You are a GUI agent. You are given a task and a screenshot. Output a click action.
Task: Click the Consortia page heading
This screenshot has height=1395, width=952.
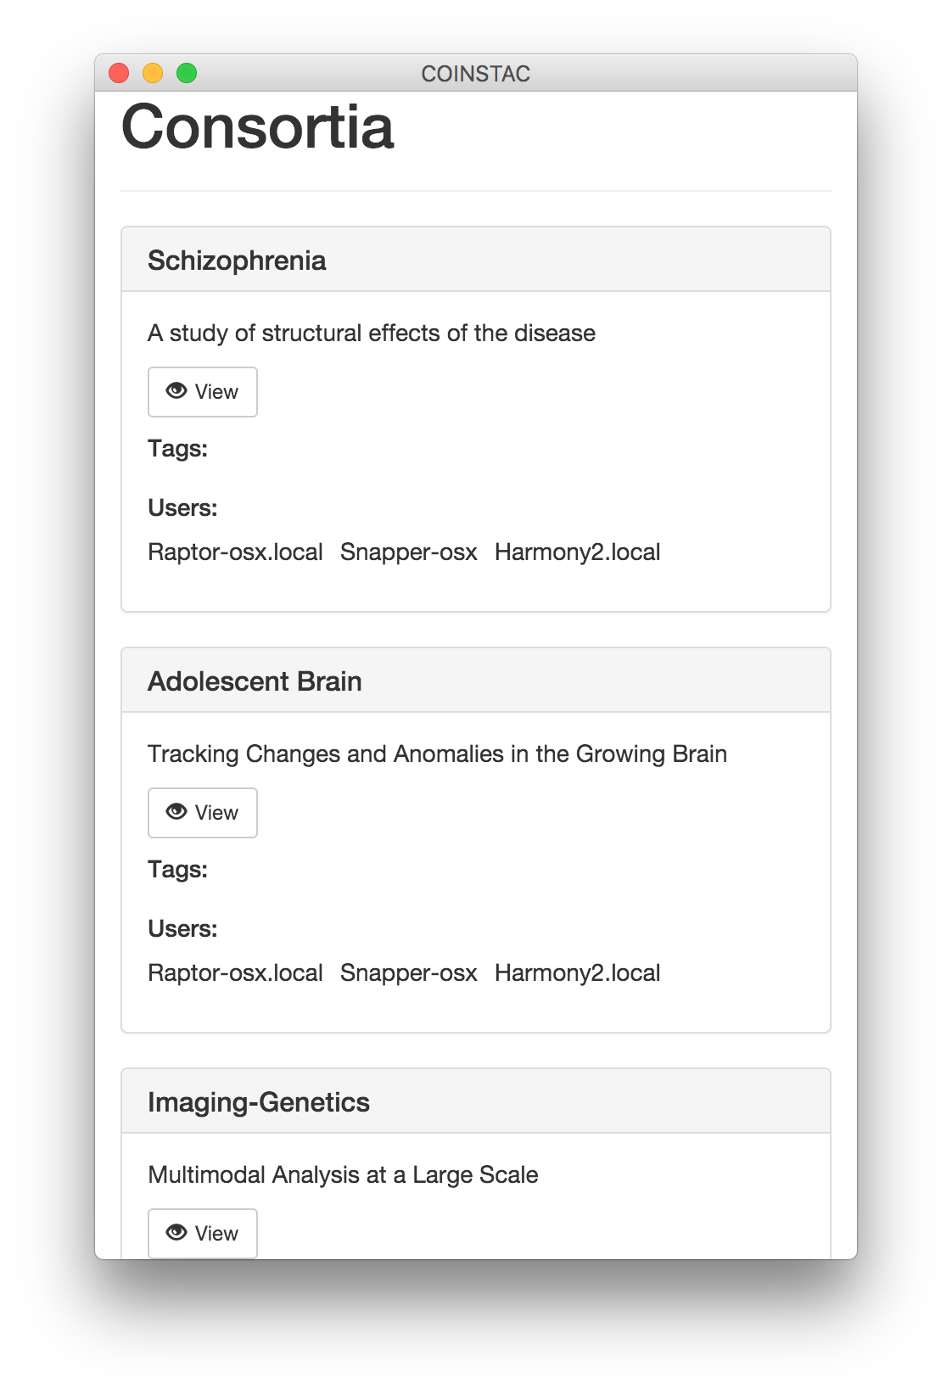pos(258,127)
